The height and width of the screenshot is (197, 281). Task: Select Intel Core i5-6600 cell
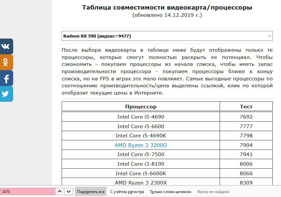[x=141, y=126]
